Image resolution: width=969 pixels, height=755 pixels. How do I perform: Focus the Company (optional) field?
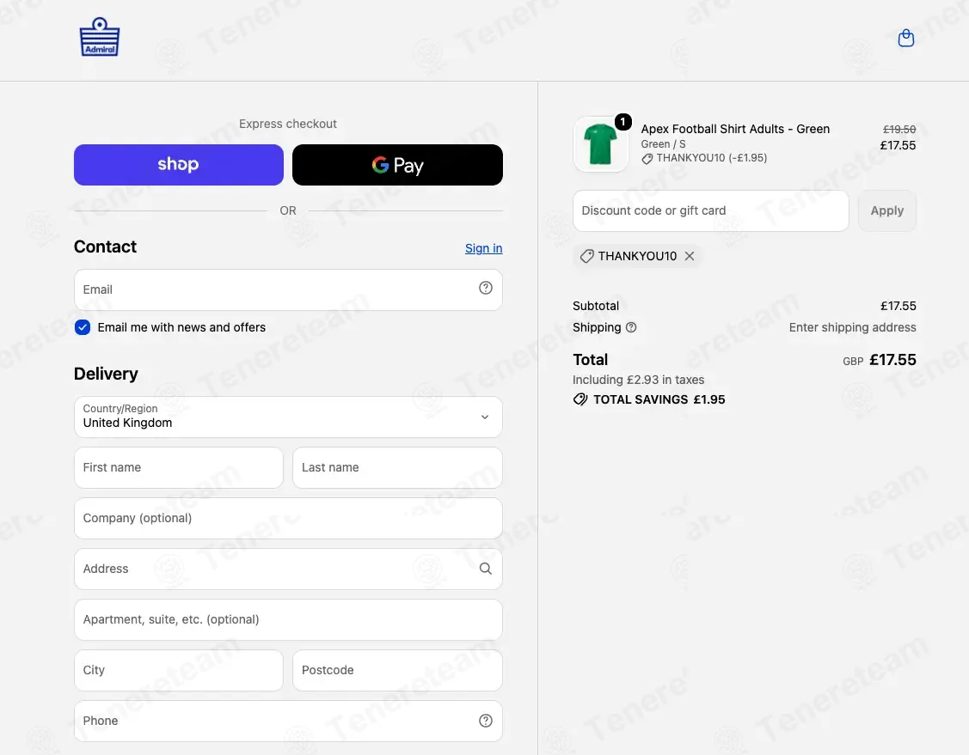tap(288, 518)
